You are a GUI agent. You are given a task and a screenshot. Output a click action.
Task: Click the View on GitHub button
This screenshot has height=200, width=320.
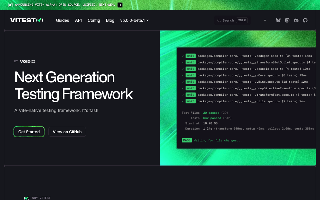pyautogui.click(x=67, y=132)
